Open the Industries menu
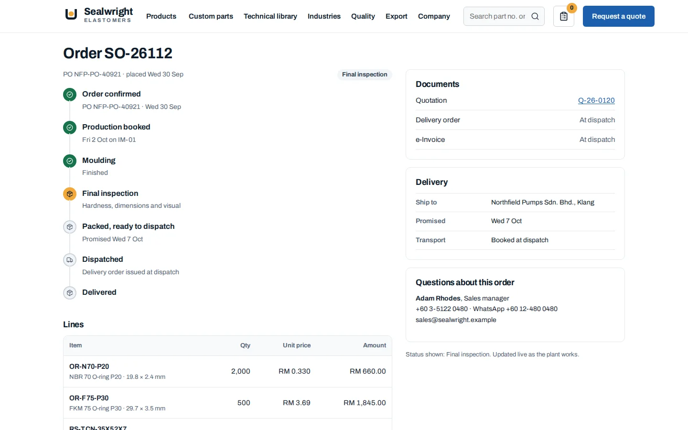 point(324,16)
